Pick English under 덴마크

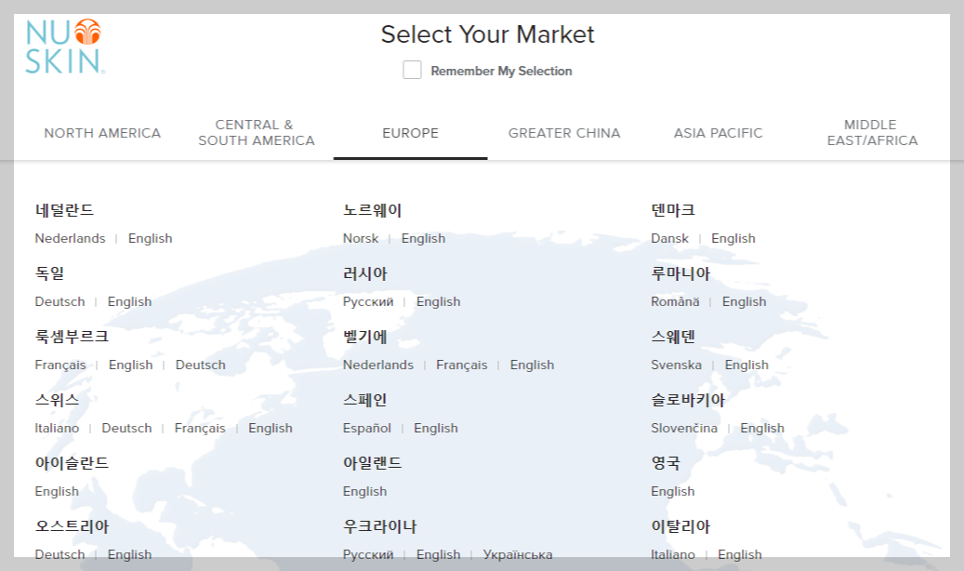point(733,238)
